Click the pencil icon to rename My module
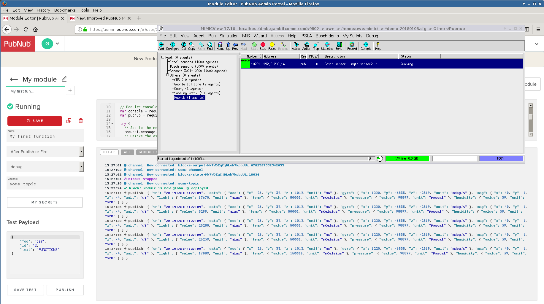The image size is (544, 304). click(x=64, y=79)
